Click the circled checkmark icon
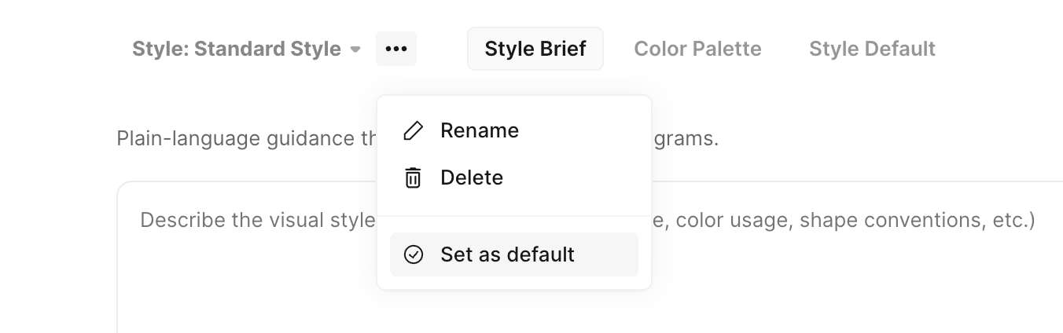This screenshot has width=1063, height=333. tap(413, 254)
